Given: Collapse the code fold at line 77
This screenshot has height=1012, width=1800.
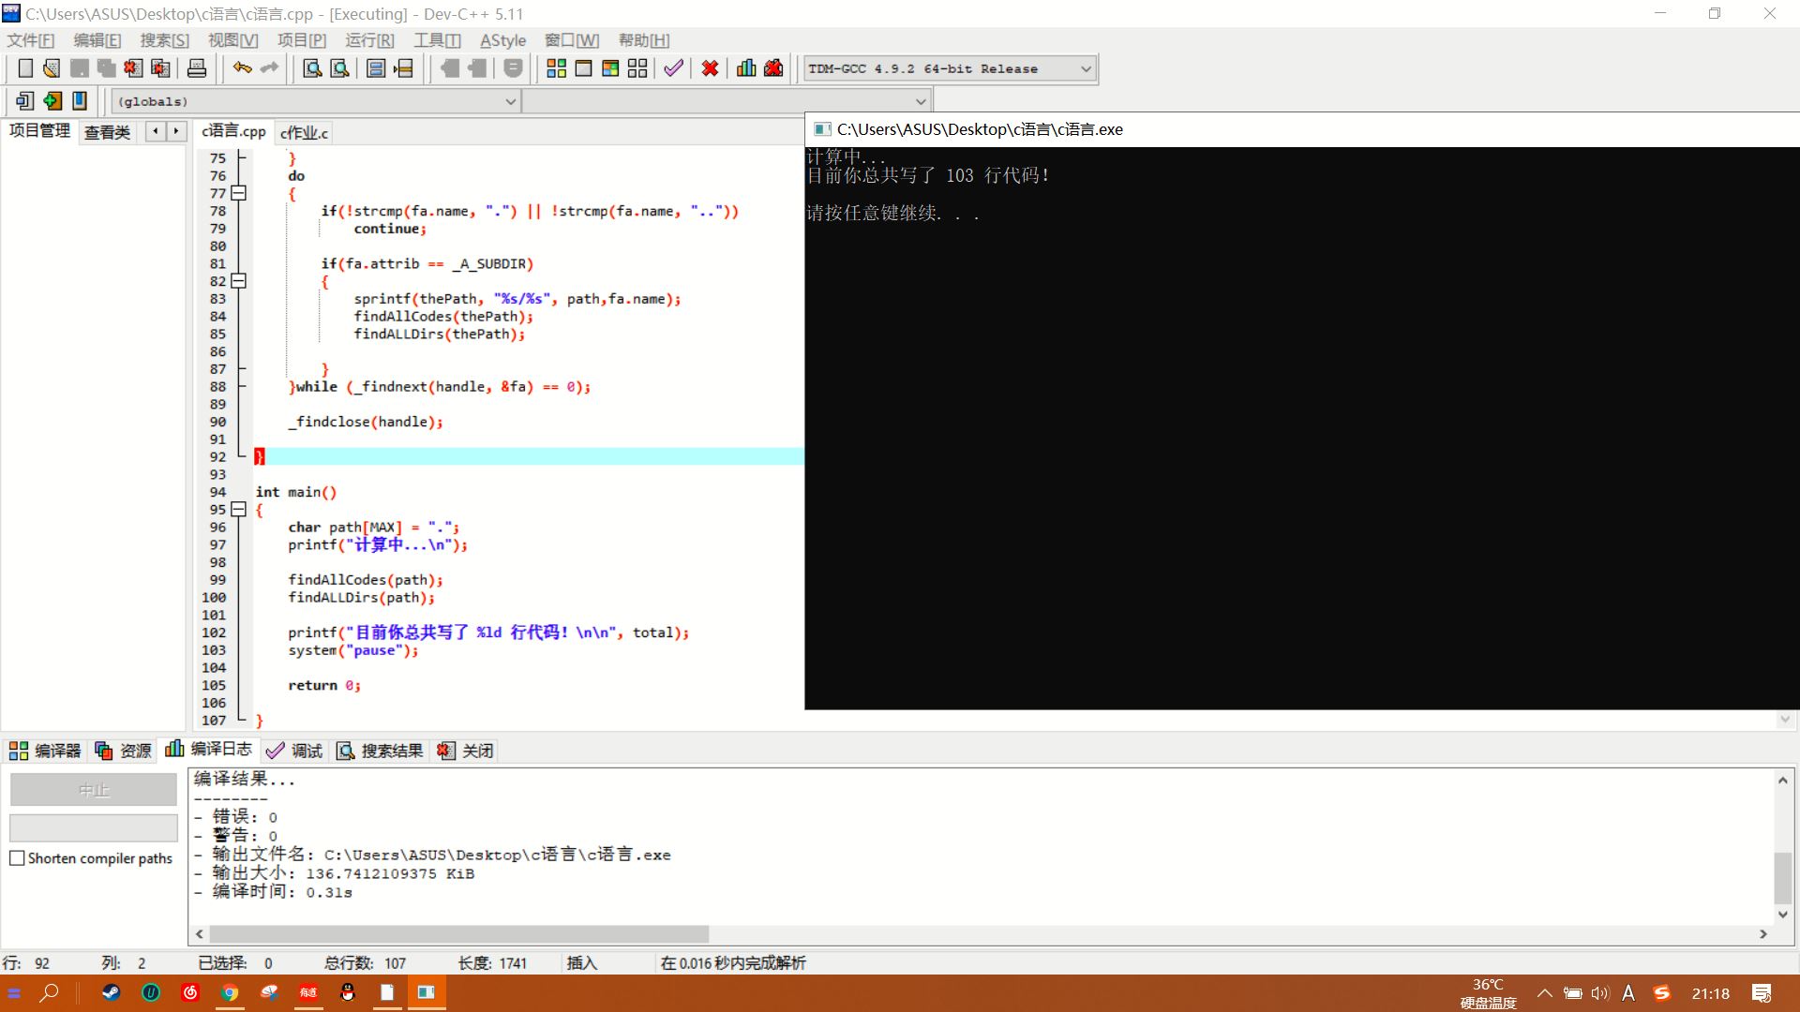Looking at the screenshot, I should (x=239, y=193).
